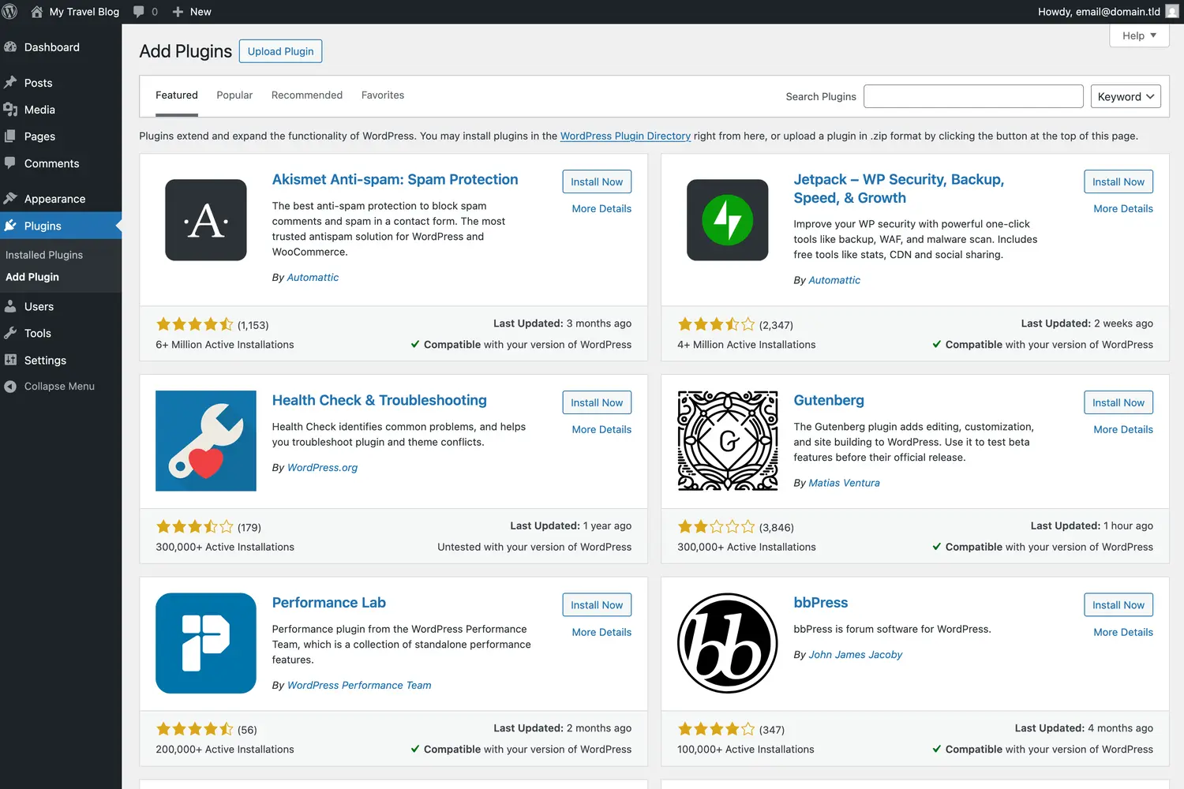The width and height of the screenshot is (1184, 789).
Task: Click the plus icon next to New
Action: point(178,12)
